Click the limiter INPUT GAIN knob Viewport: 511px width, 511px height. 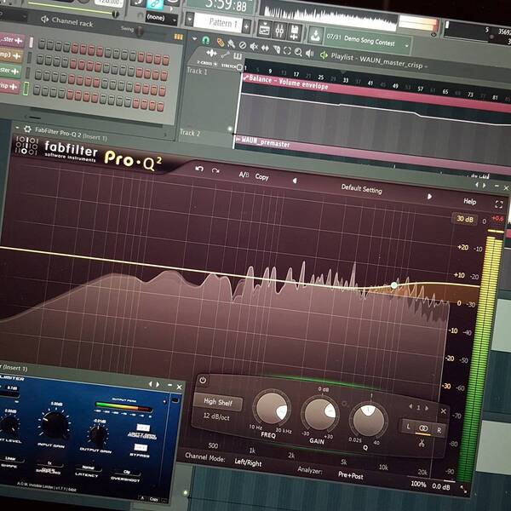[x=55, y=425]
